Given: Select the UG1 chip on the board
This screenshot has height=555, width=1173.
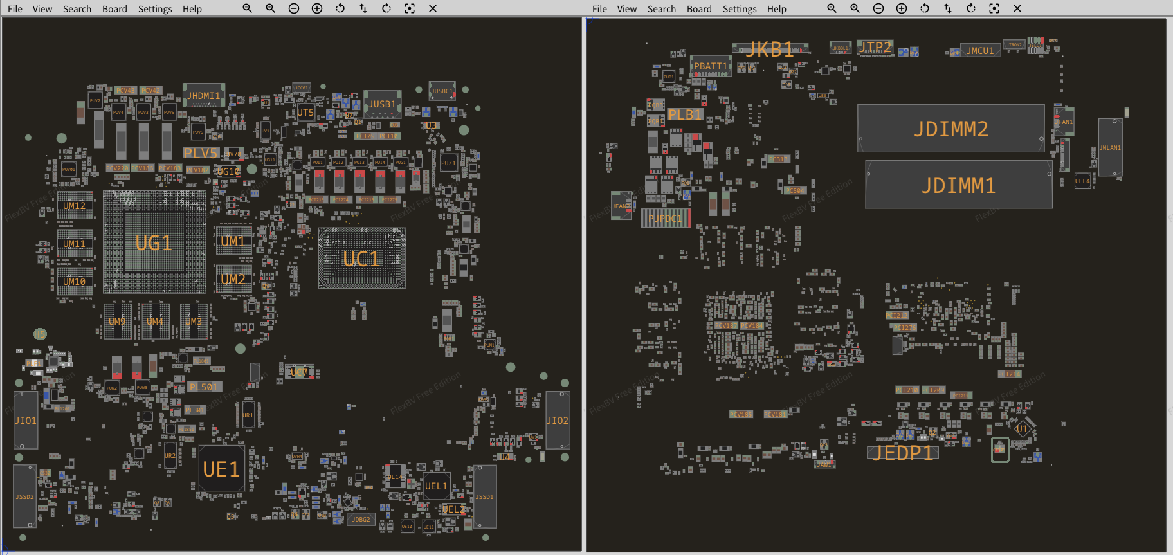Looking at the screenshot, I should coord(154,242).
